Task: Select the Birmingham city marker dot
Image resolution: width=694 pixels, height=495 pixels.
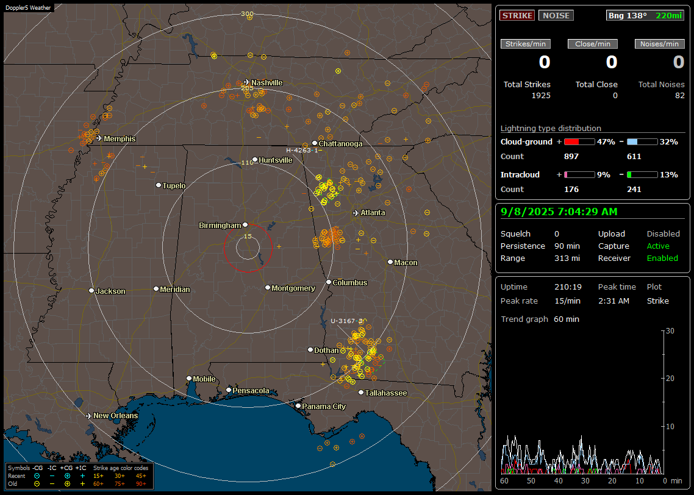Action: point(245,225)
